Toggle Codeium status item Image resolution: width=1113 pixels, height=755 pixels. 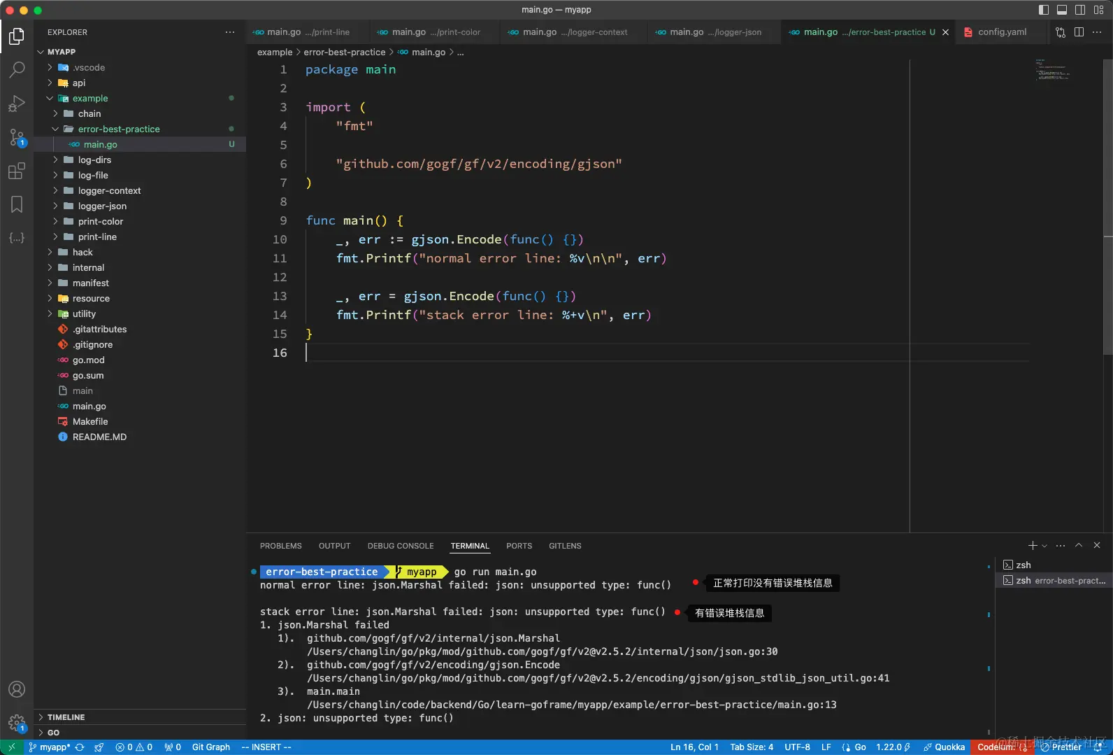point(1002,747)
